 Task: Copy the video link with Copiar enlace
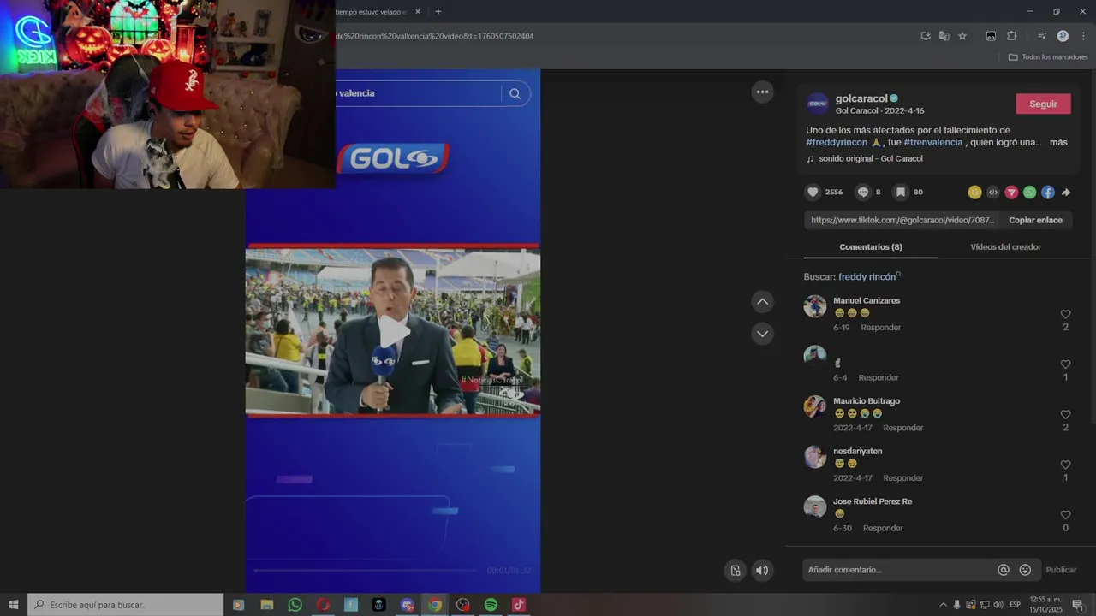click(1035, 220)
